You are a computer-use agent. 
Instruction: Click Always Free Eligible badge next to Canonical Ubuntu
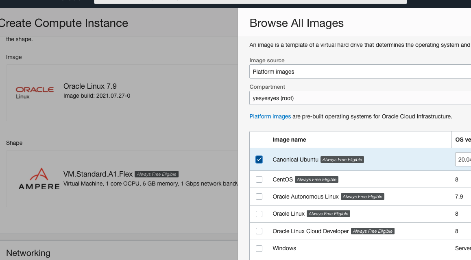click(342, 159)
